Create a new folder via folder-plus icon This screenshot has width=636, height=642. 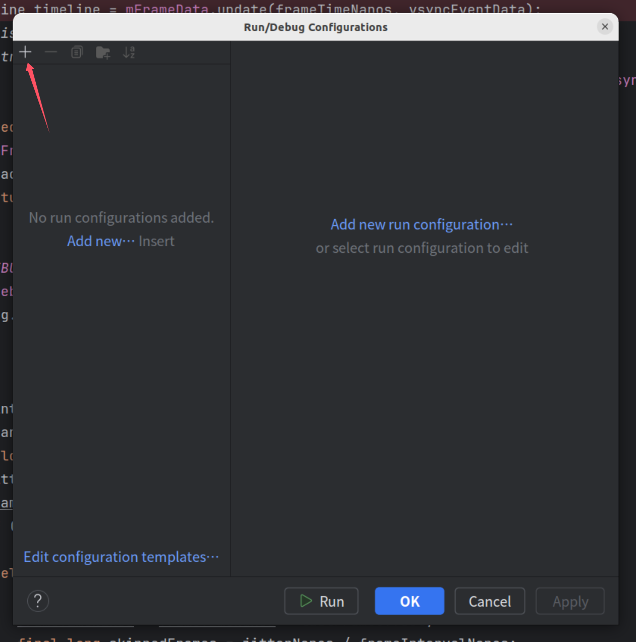103,52
